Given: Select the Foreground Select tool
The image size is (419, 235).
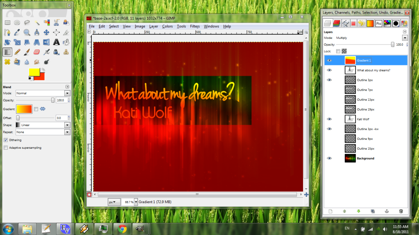Looking at the screenshot, I should 66,22.
